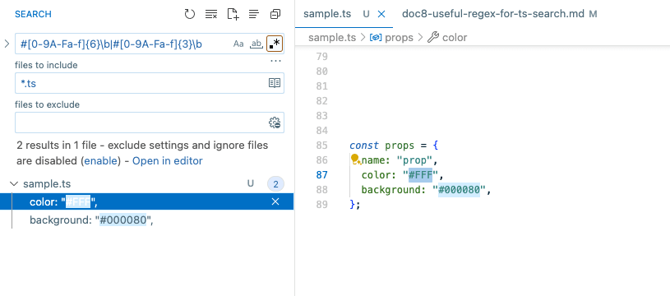Click line number 85 in gutter
Image resolution: width=670 pixels, height=296 pixels.
point(321,146)
